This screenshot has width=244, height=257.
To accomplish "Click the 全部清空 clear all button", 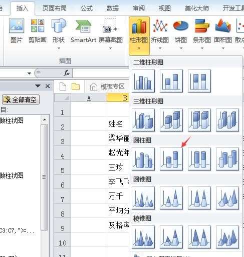I will coord(21,99).
